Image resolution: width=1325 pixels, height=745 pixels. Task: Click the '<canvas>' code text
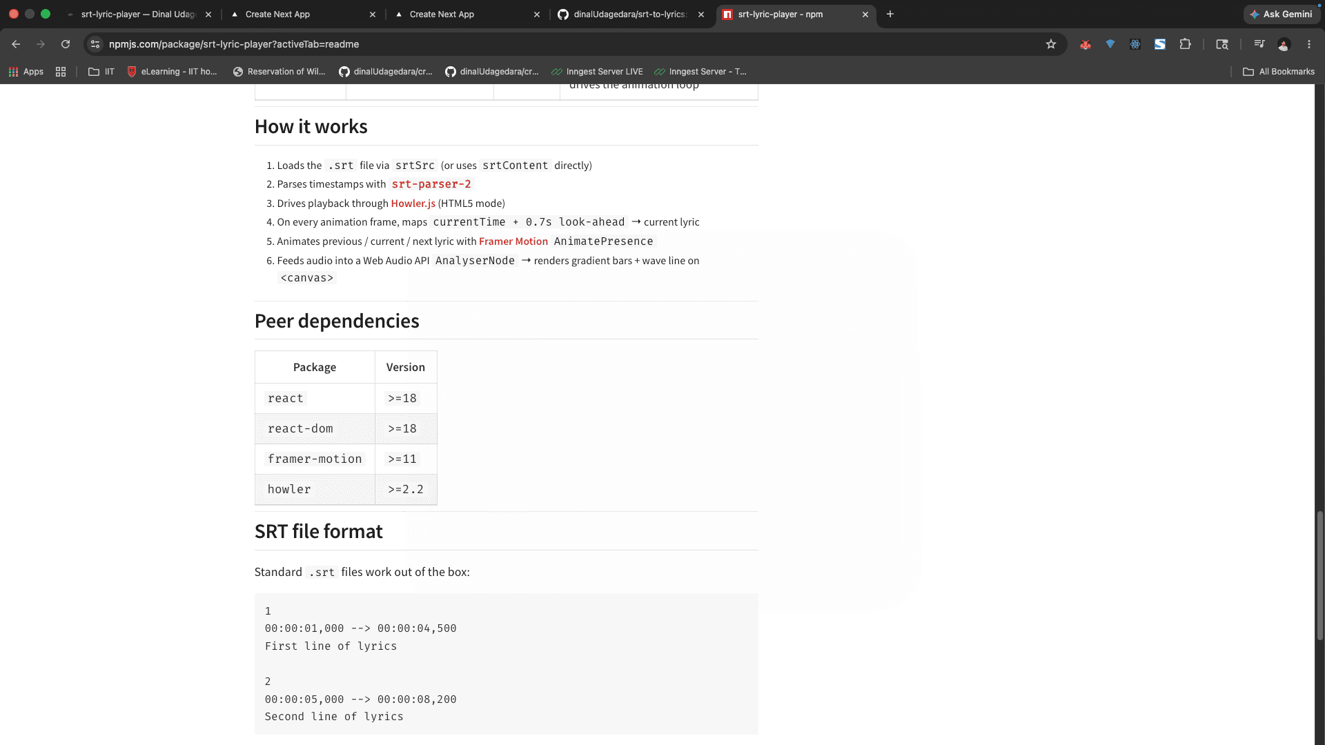(307, 278)
